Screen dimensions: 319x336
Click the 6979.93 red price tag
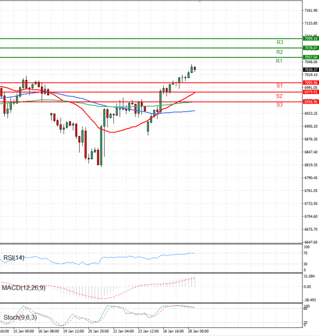click(310, 92)
